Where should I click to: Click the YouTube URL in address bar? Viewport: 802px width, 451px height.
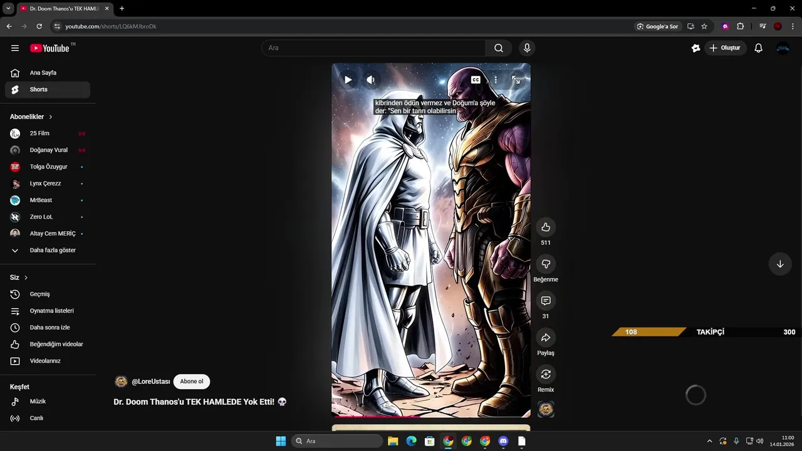click(x=111, y=26)
